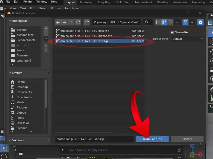Toggle file filtering funnel icon
The image size is (213, 159).
coord(185,22)
